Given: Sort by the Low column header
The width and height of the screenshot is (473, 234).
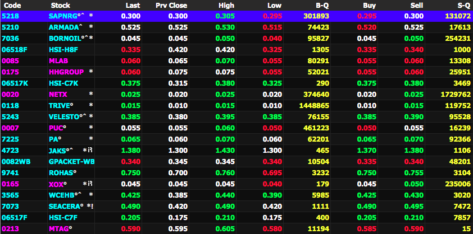Looking at the screenshot, I should coord(275,6).
